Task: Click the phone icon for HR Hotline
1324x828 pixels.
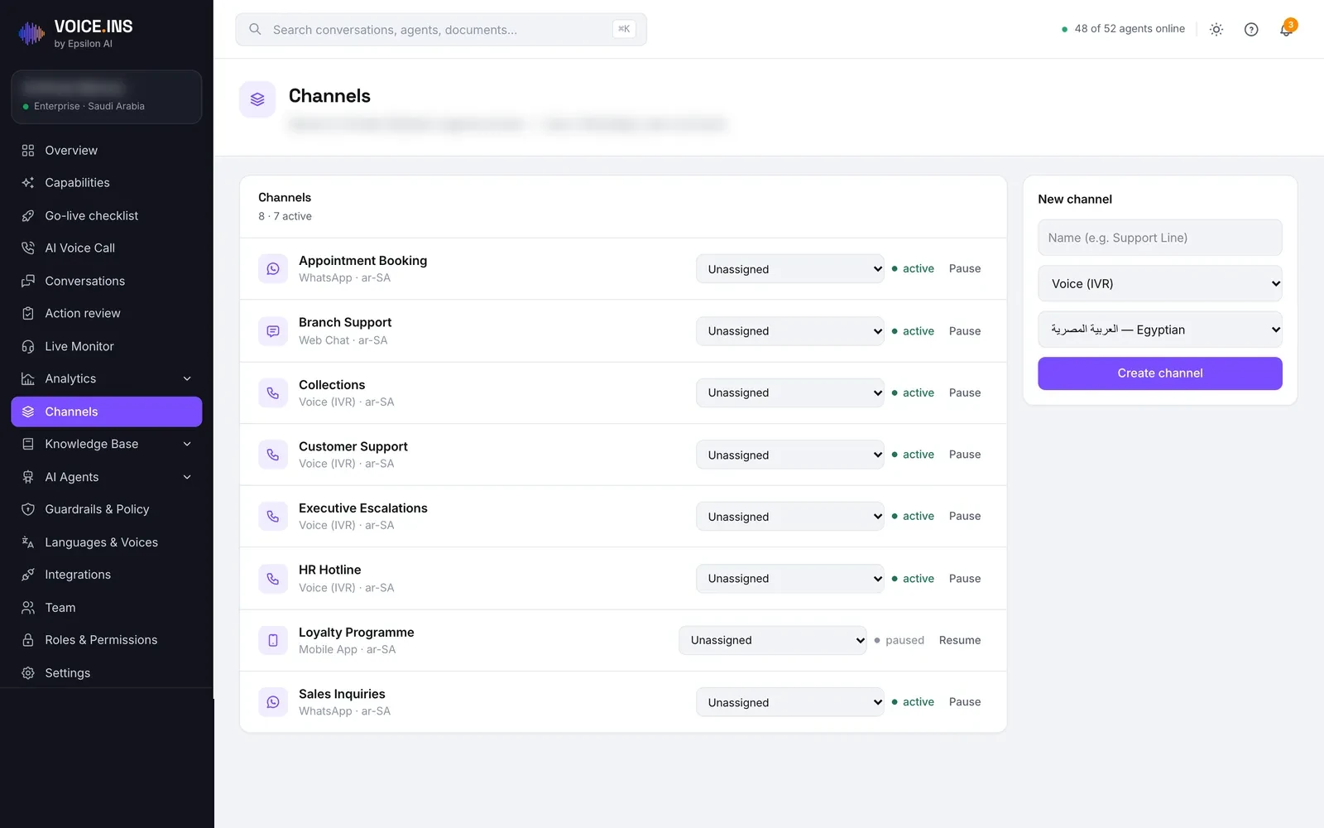Action: point(273,578)
